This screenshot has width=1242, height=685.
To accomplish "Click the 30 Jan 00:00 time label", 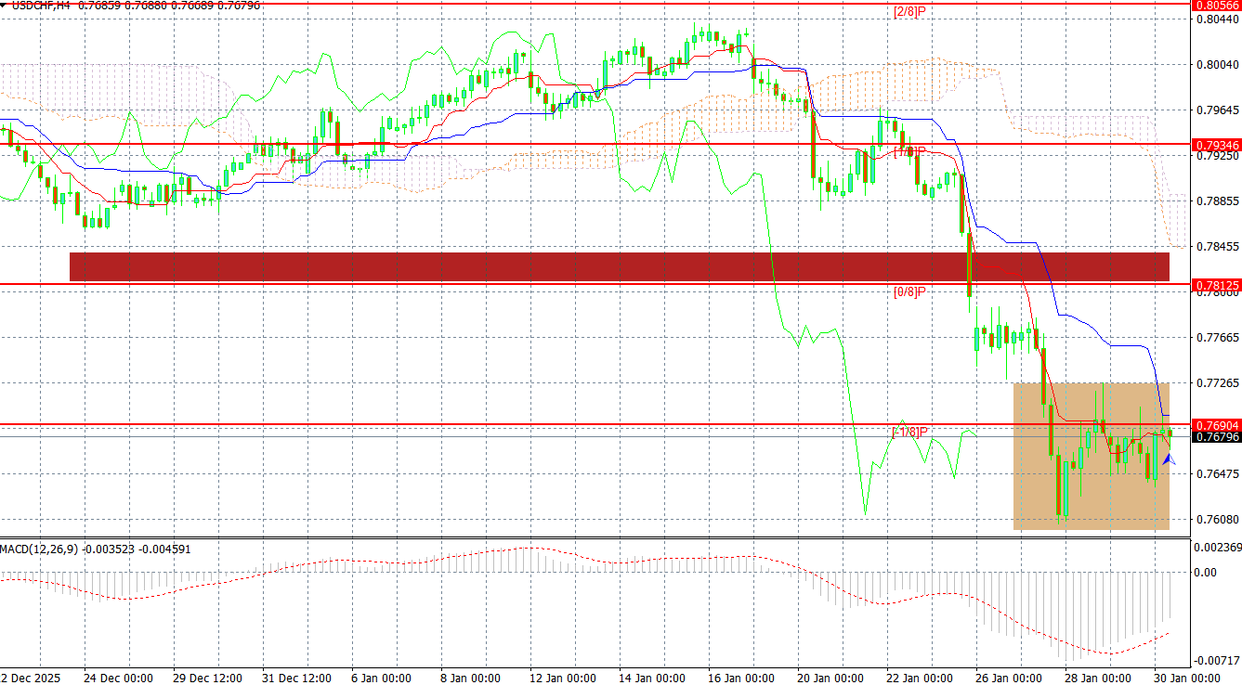I will point(1185,678).
